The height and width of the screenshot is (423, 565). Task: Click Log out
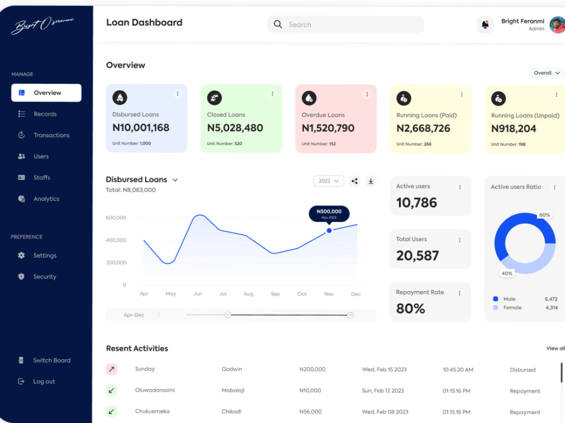tap(36, 382)
